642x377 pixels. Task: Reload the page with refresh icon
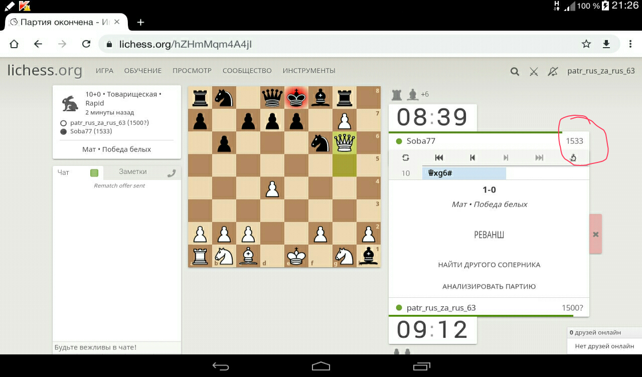pos(86,44)
